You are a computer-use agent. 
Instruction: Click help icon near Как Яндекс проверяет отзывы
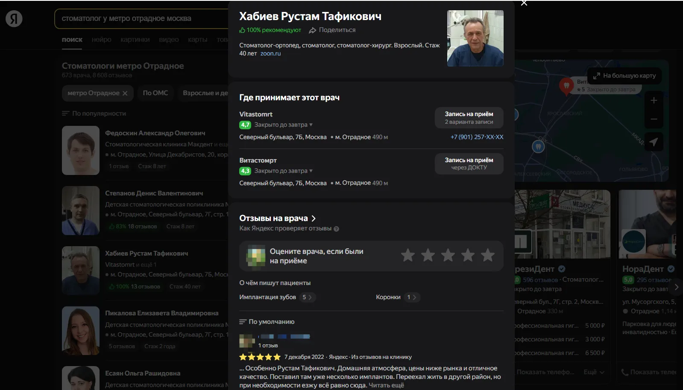336,229
